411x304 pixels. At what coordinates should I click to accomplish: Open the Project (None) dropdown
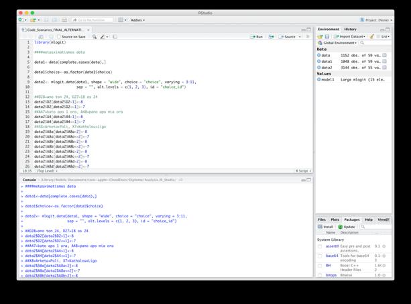(x=376, y=20)
